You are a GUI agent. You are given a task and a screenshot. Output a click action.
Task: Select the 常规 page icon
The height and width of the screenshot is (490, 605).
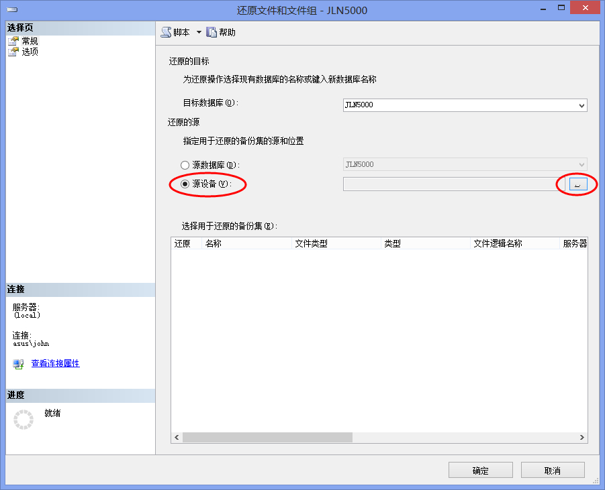(13, 41)
